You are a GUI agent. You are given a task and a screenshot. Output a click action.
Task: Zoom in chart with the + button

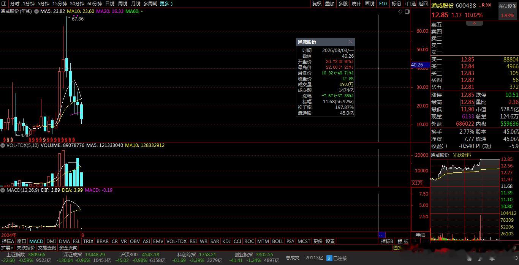416,241
